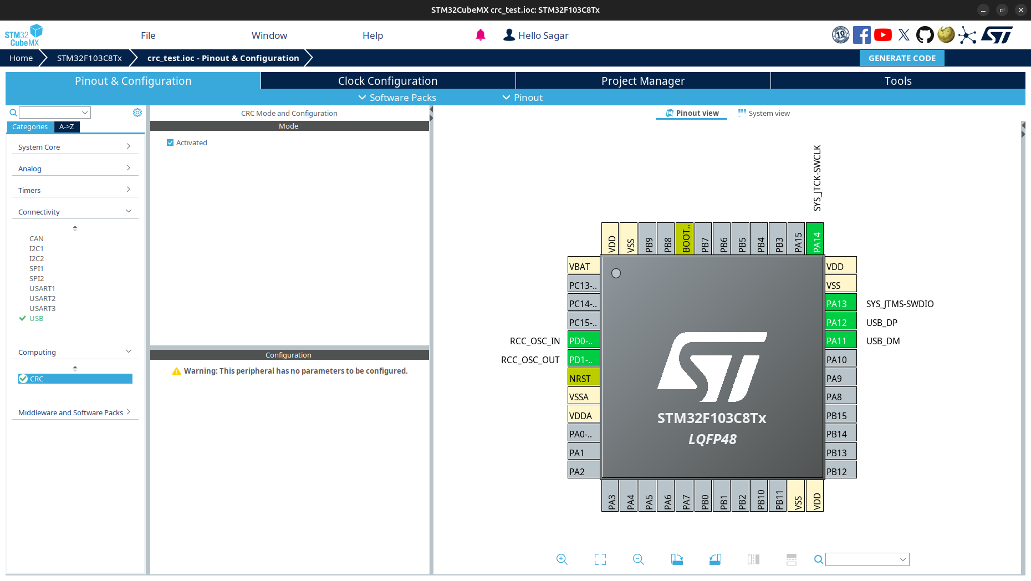Switch to the Project Manager tab

[x=643, y=81]
